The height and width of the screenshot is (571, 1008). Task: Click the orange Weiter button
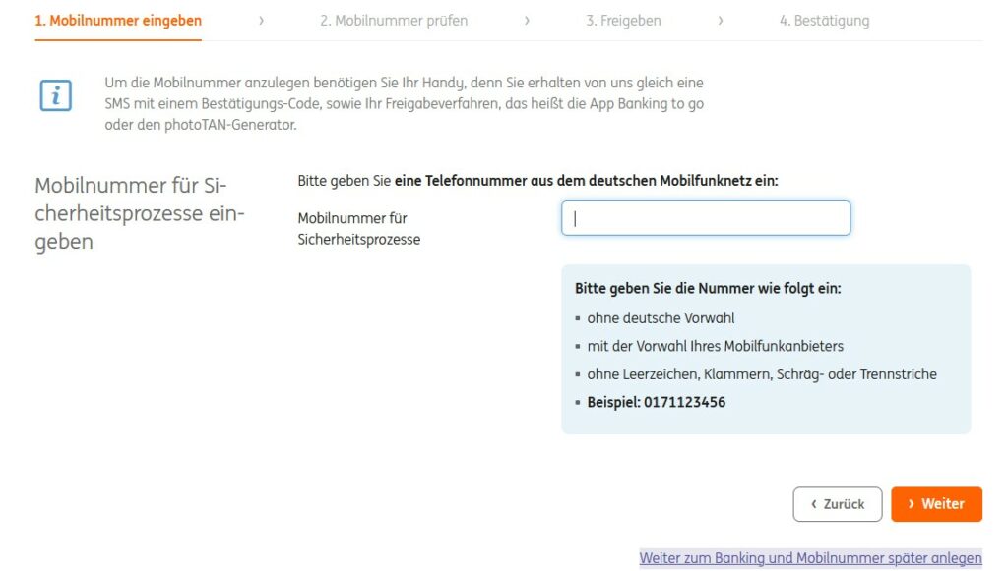coord(937,504)
